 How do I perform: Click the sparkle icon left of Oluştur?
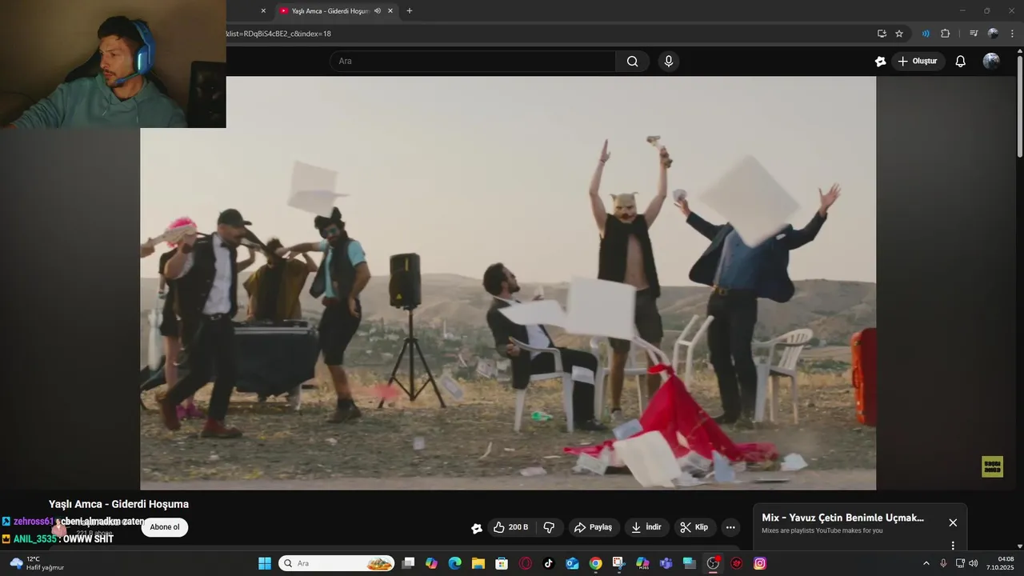(880, 62)
